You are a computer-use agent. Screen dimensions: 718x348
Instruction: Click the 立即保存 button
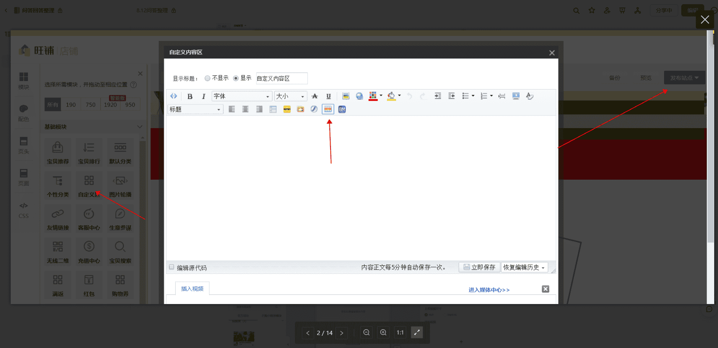click(x=479, y=267)
